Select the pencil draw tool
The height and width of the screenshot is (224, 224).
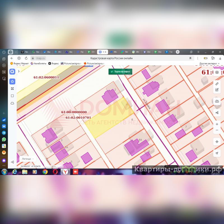point(217,84)
